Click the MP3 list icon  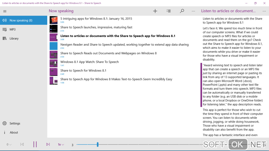tap(4, 30)
